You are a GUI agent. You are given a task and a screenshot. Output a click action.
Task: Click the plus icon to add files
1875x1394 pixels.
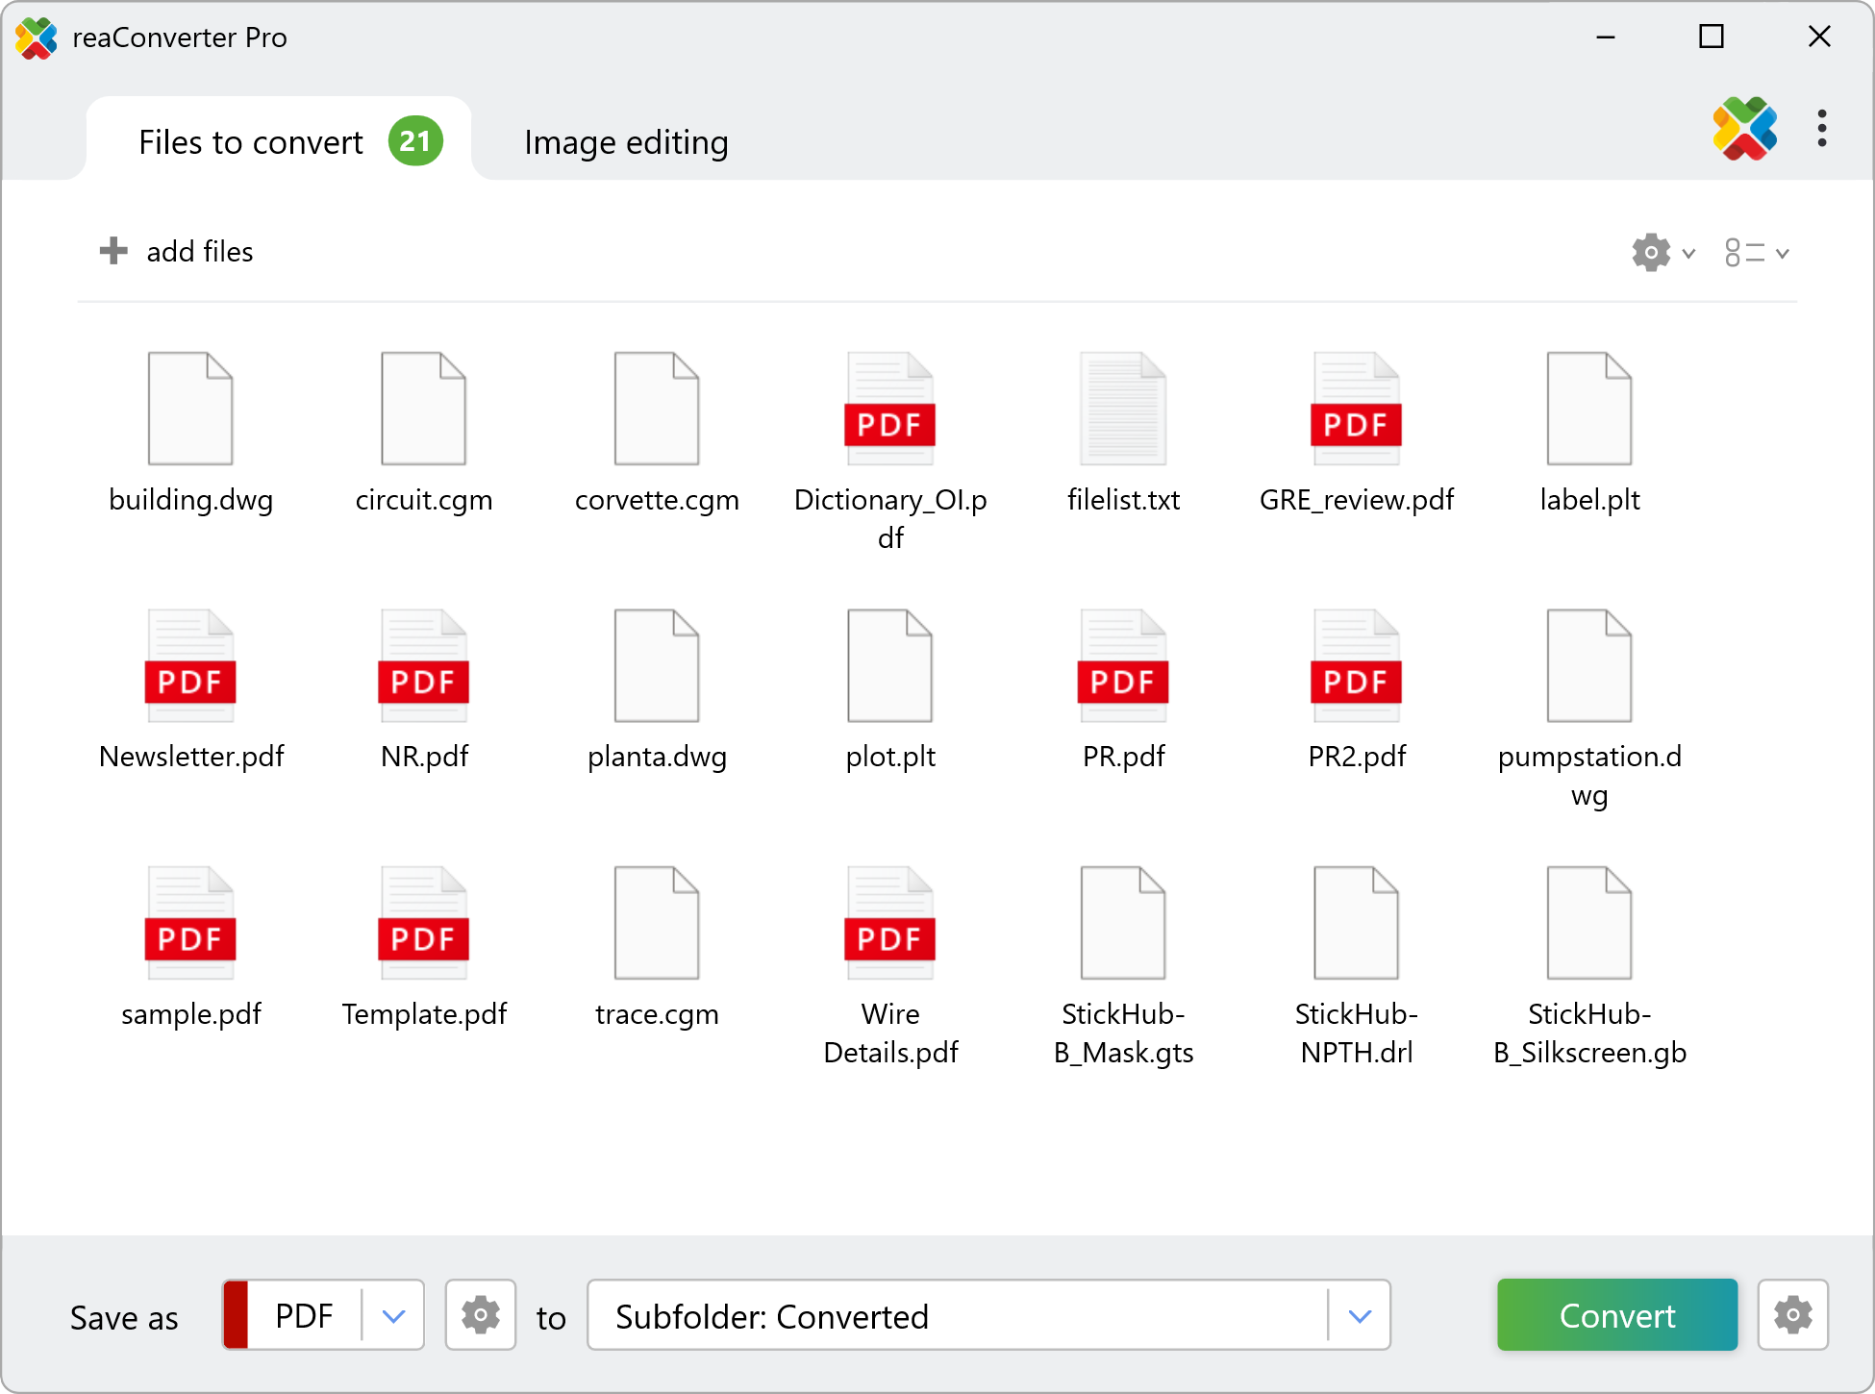tap(113, 252)
